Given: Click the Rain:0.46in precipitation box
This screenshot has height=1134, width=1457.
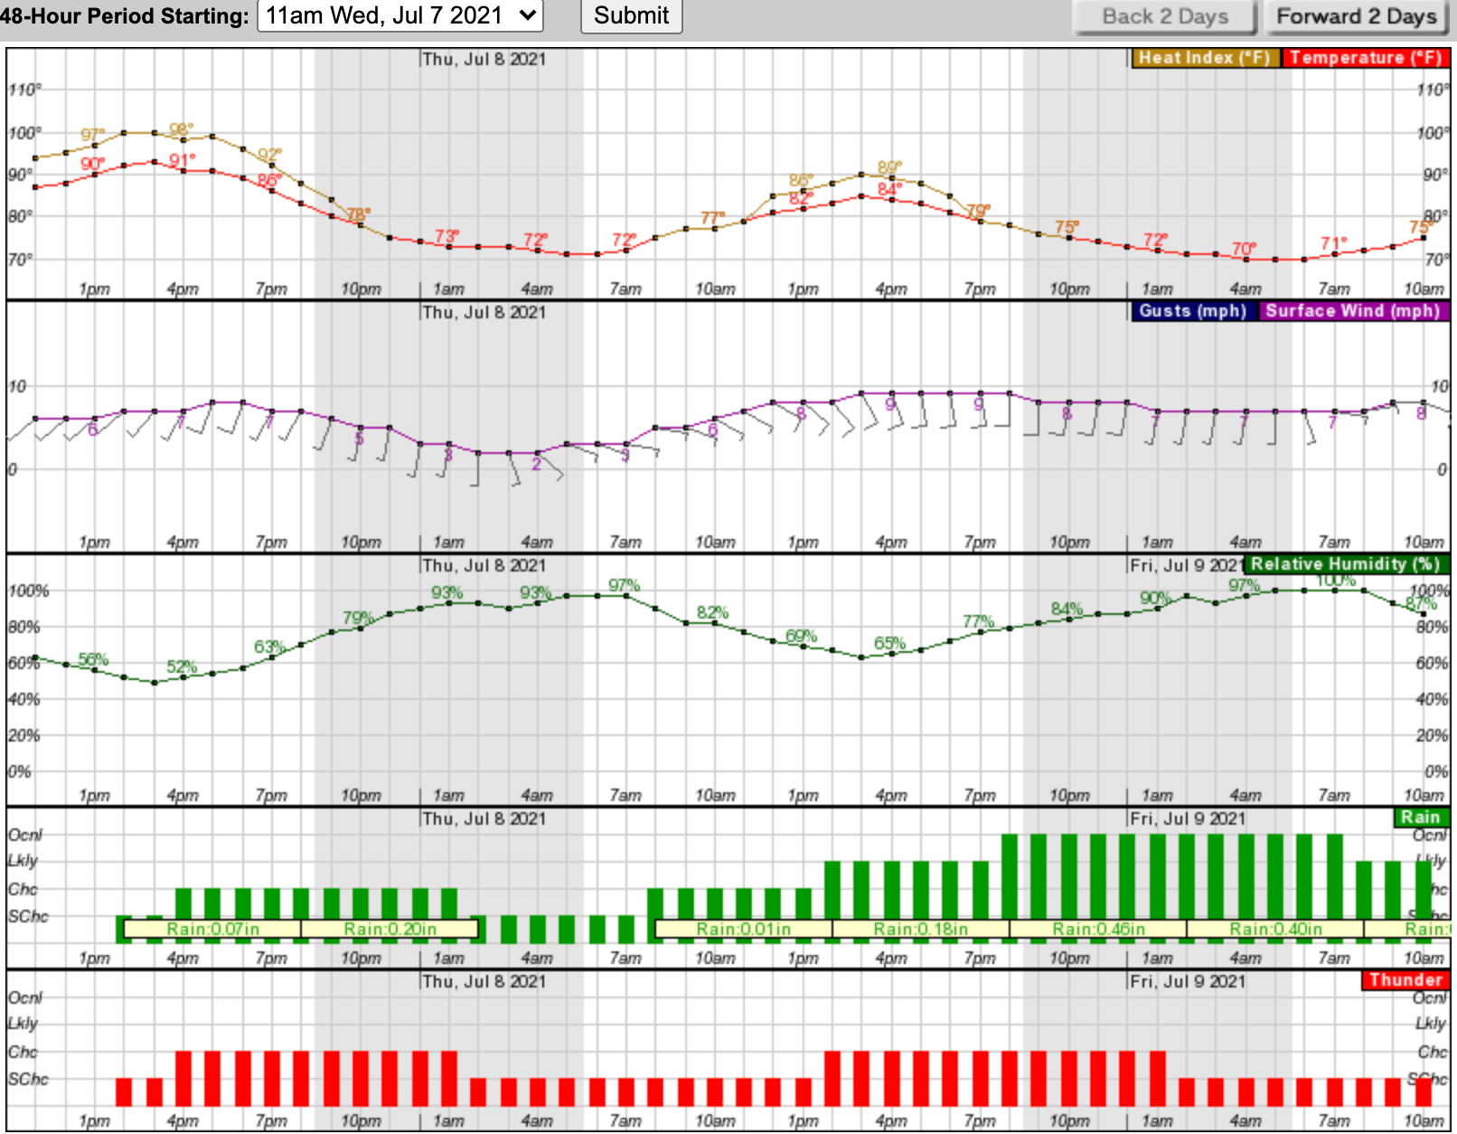Looking at the screenshot, I should (x=1098, y=929).
